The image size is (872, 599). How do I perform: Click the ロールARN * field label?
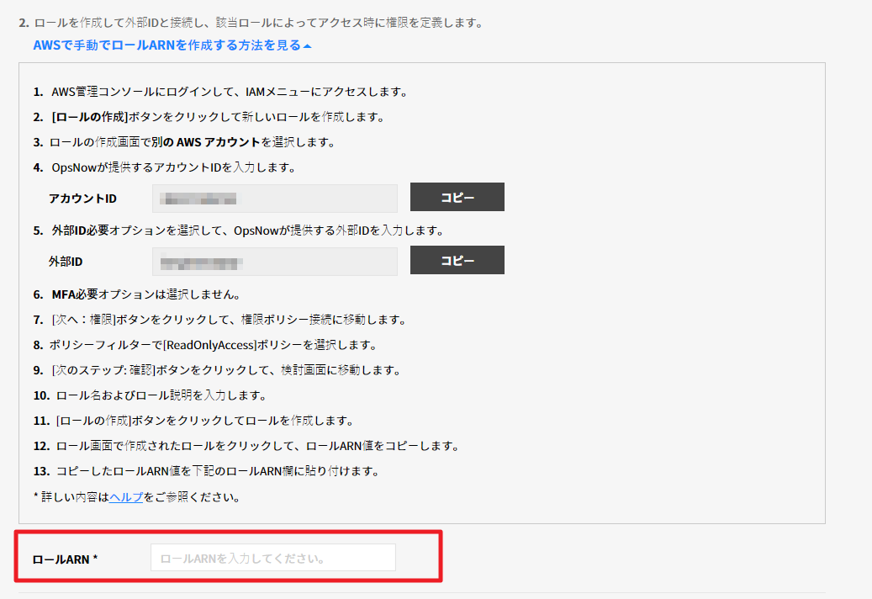point(66,559)
